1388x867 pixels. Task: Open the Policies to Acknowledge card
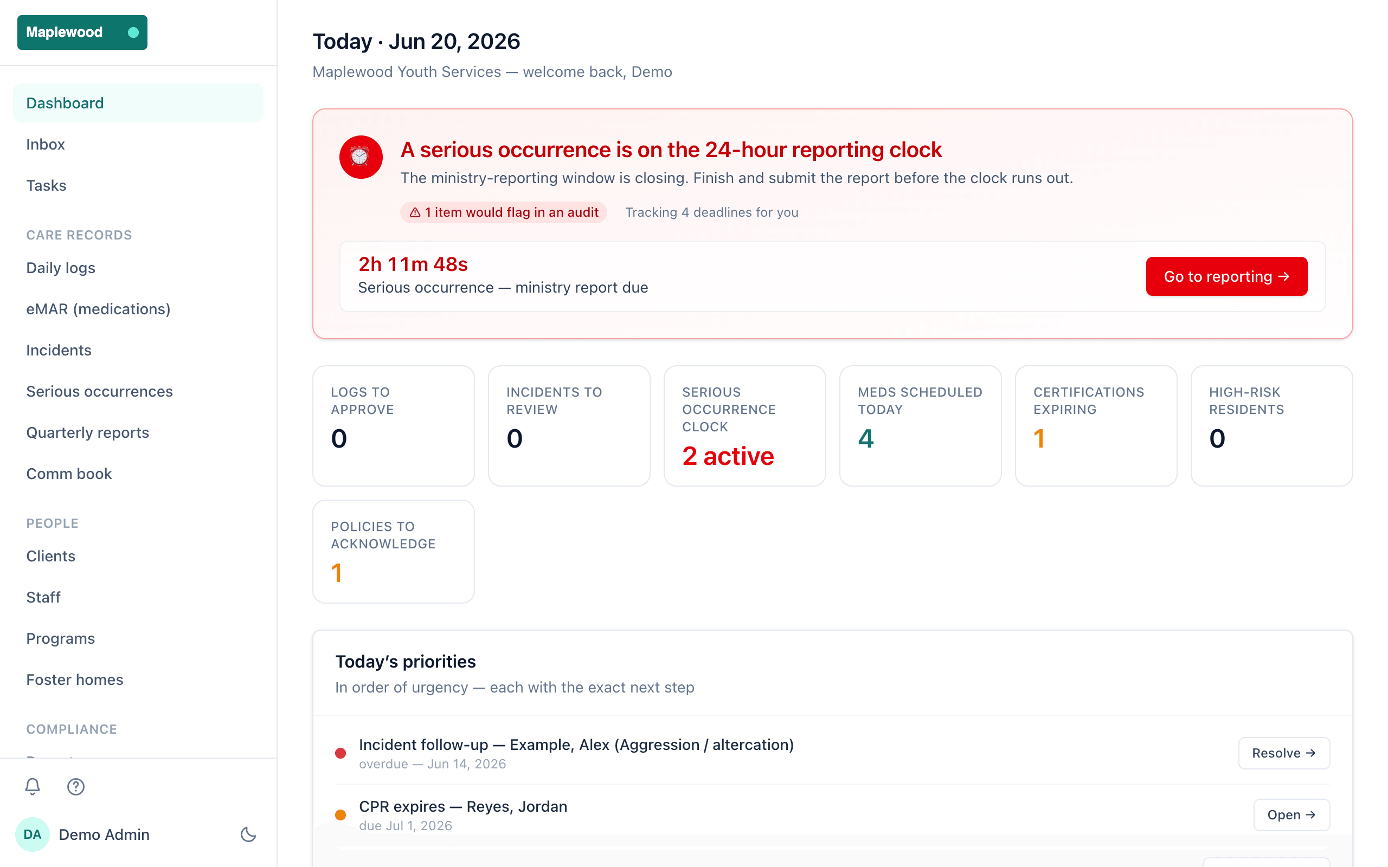click(394, 552)
